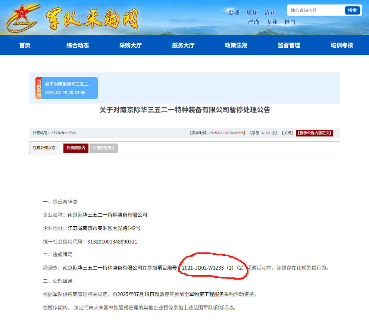Click the 忠诚 motto word in header
Viewport: 369px width, 324px height.
[x=234, y=12]
